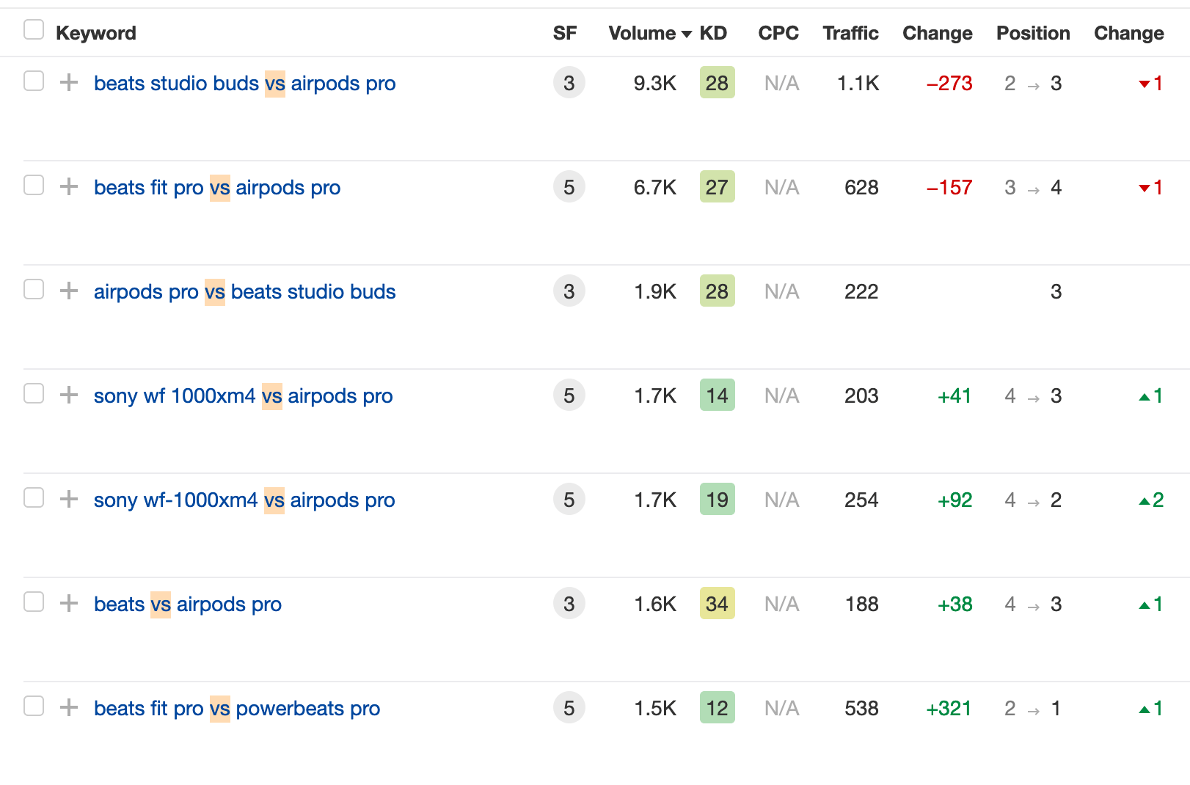This screenshot has height=785, width=1190.
Task: Click the plus icon beside "sony wf-1000xm4 vs airpods pro"
Action: pyautogui.click(x=68, y=499)
